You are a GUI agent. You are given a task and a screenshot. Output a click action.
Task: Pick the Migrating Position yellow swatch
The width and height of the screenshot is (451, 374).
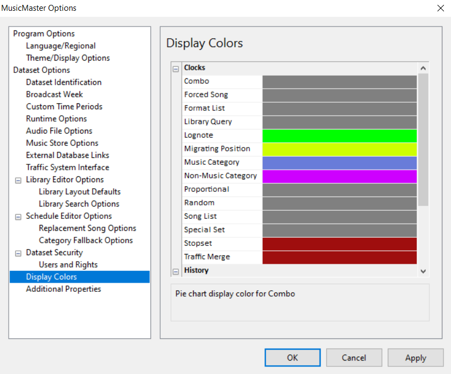click(x=339, y=149)
